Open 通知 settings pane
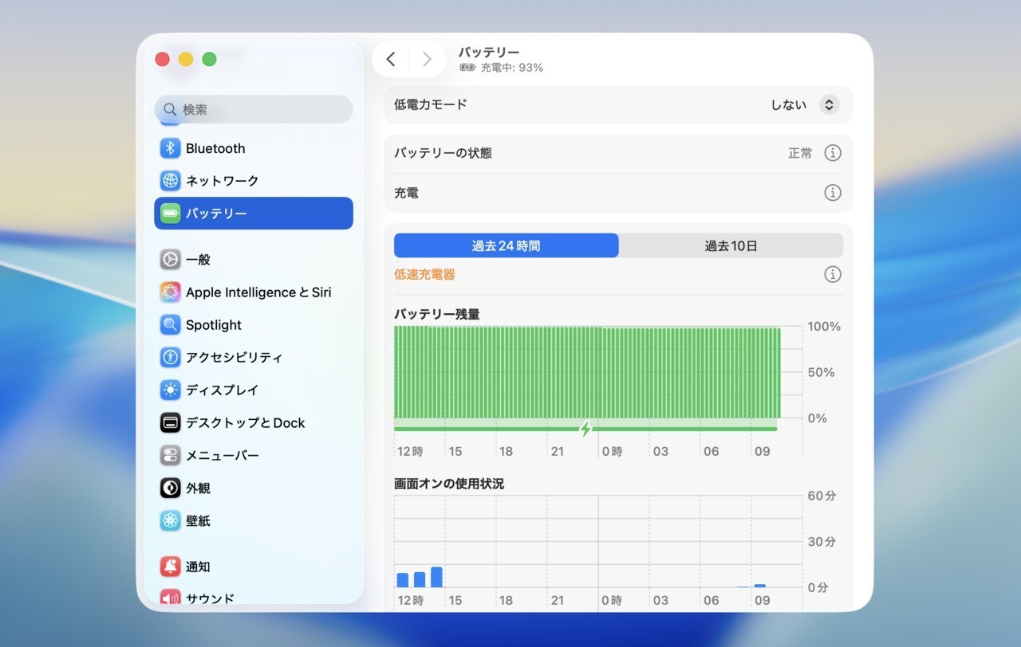Image resolution: width=1021 pixels, height=647 pixels. 254,567
